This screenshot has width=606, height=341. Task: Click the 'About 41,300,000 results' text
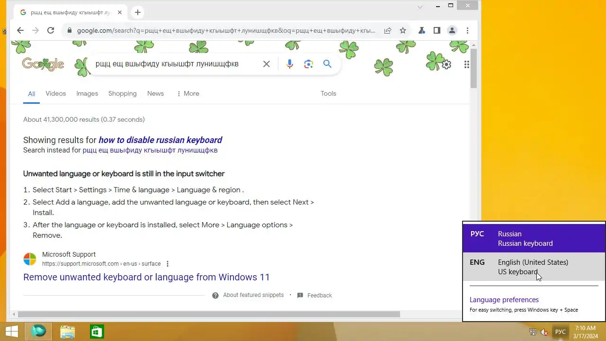coord(84,119)
